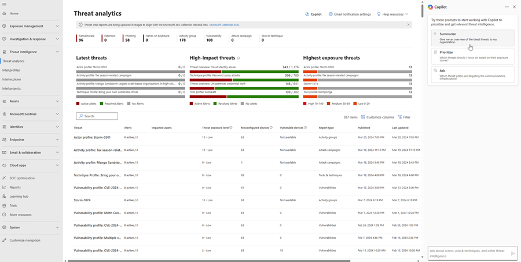Choose the Summarize Copilot prompt
This screenshot has height=262, width=521.
[x=472, y=38]
